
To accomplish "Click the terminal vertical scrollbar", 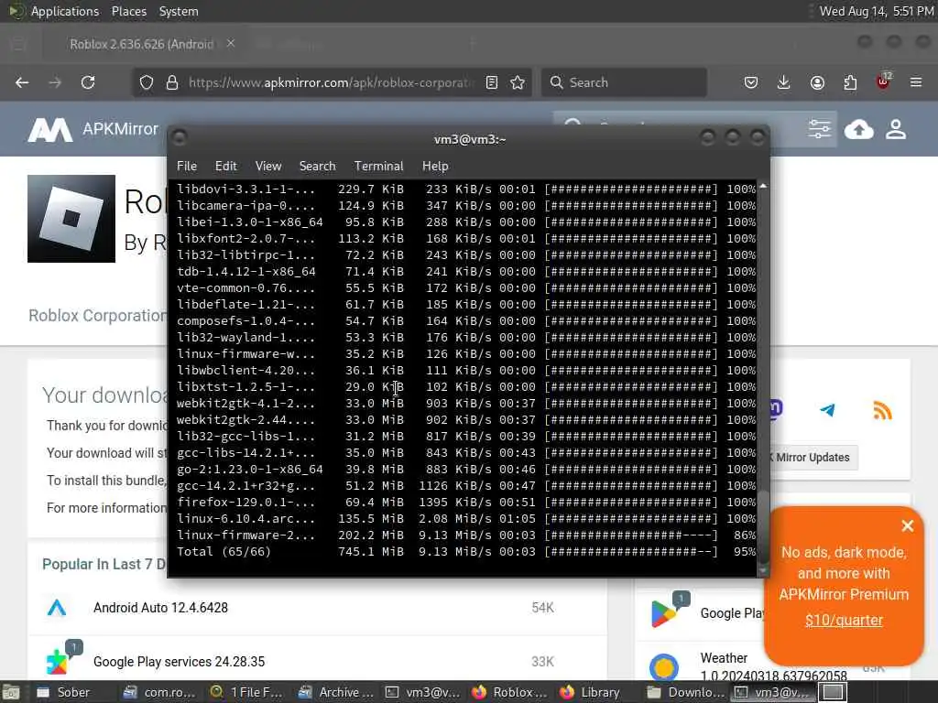I will click(763, 378).
